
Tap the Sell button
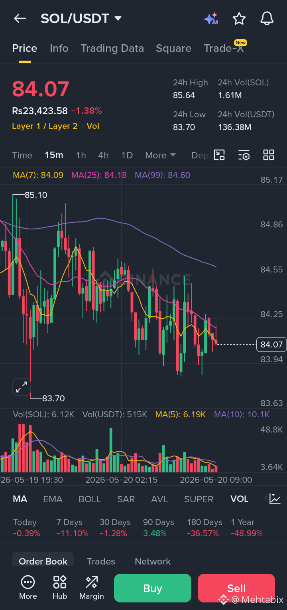[x=236, y=588]
